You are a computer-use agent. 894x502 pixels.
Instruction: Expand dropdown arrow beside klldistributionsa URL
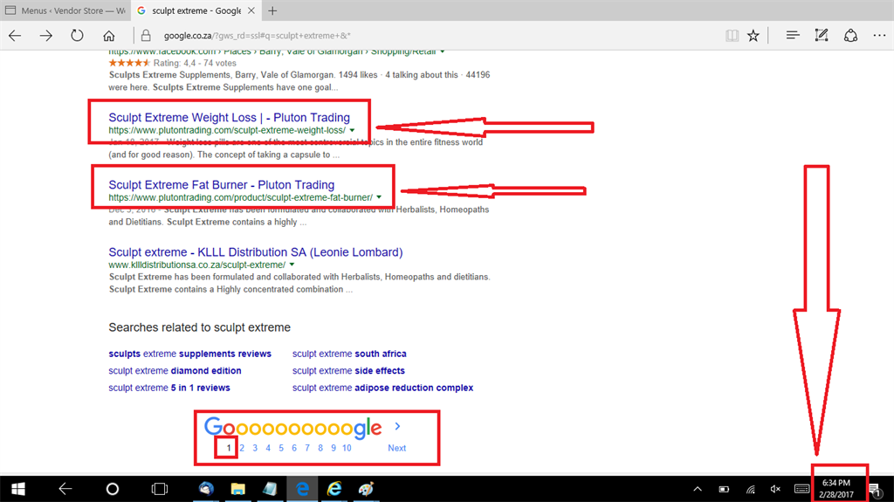pyautogui.click(x=292, y=265)
